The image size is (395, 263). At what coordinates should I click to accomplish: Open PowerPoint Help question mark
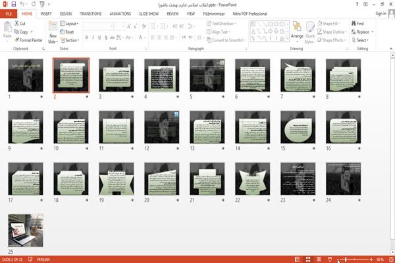coord(357,5)
